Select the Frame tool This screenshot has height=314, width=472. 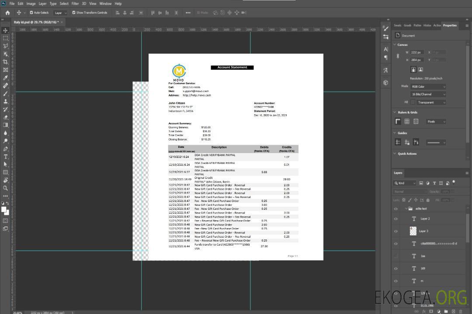5,70
